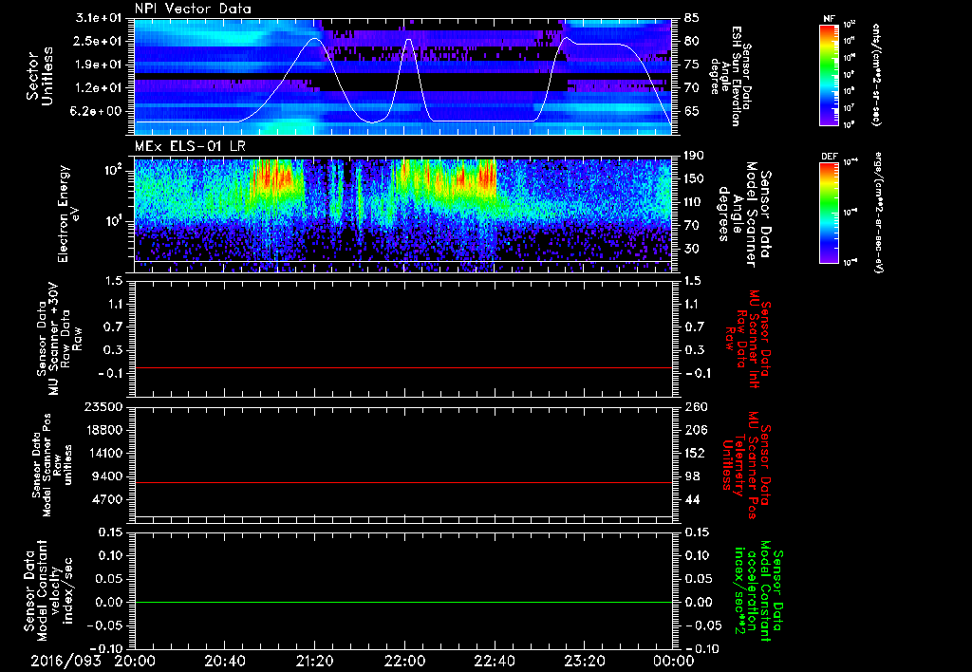The height and width of the screenshot is (672, 972).
Task: Select the red "MU Scanner Pos Telemetry" label
Action: [747, 466]
